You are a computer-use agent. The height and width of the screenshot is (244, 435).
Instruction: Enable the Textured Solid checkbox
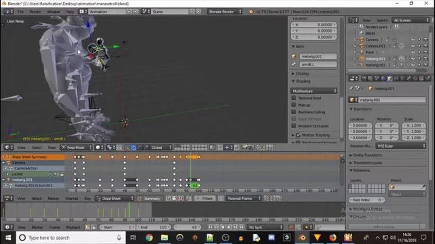[294, 98]
